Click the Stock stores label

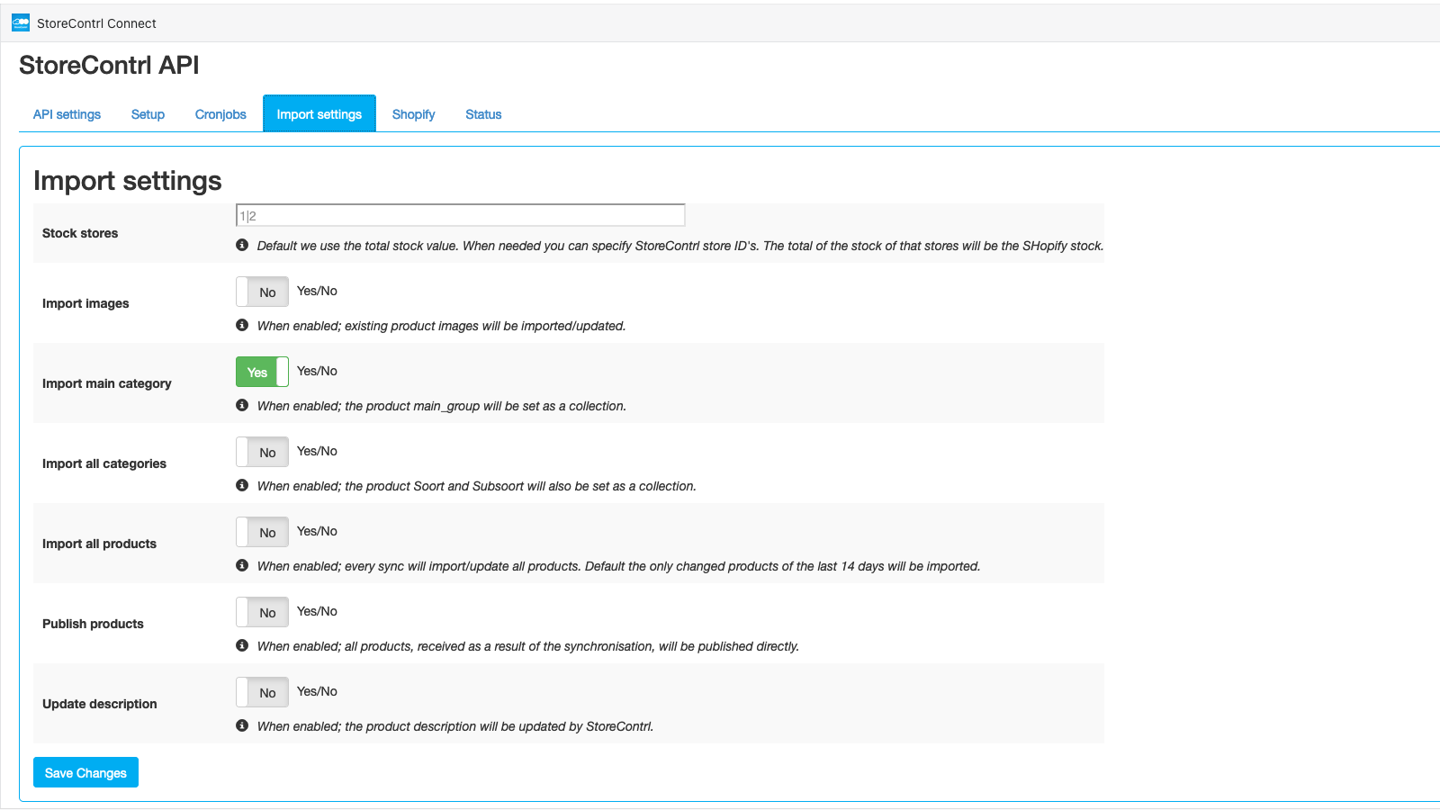80,233
